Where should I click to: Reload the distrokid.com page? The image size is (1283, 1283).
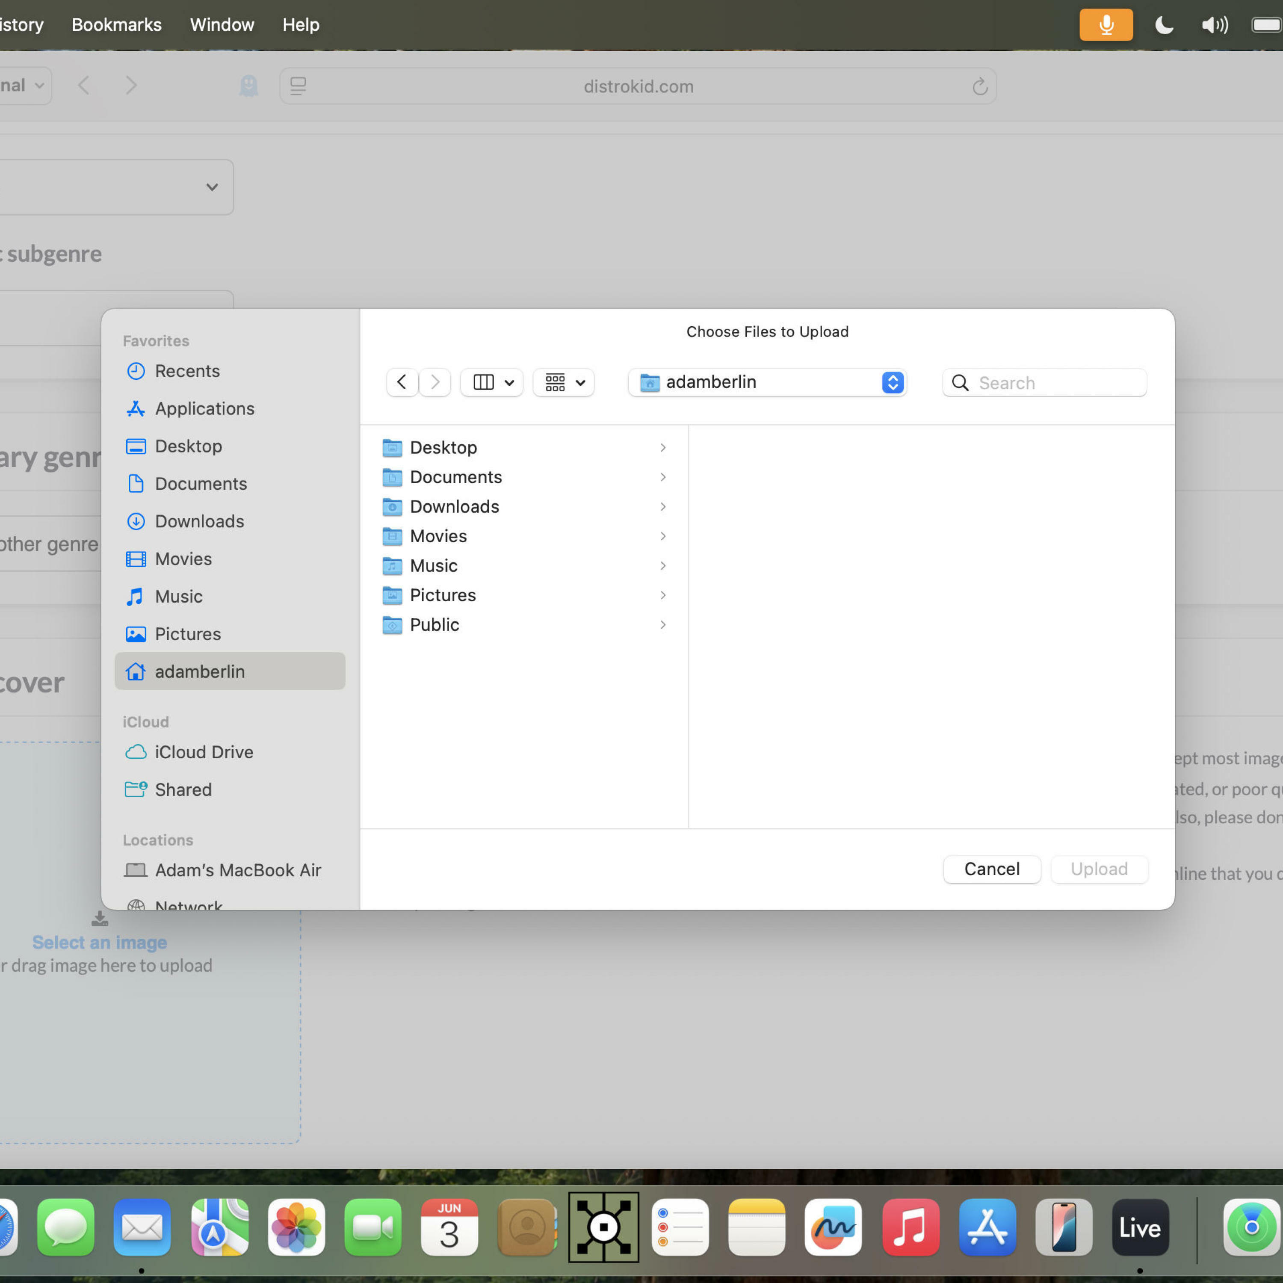click(x=979, y=86)
